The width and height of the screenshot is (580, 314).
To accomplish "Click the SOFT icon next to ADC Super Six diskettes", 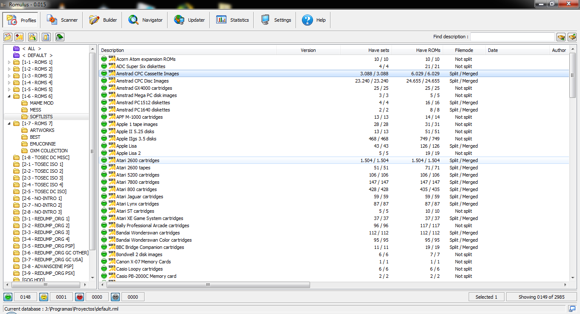I will click(112, 66).
